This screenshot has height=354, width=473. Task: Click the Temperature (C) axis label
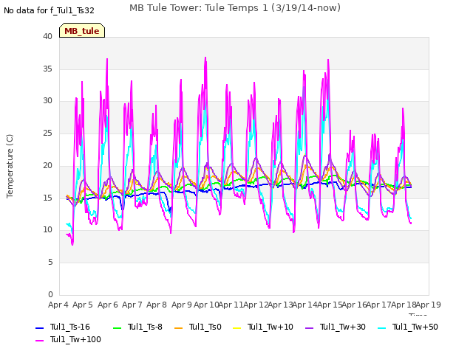point(10,166)
